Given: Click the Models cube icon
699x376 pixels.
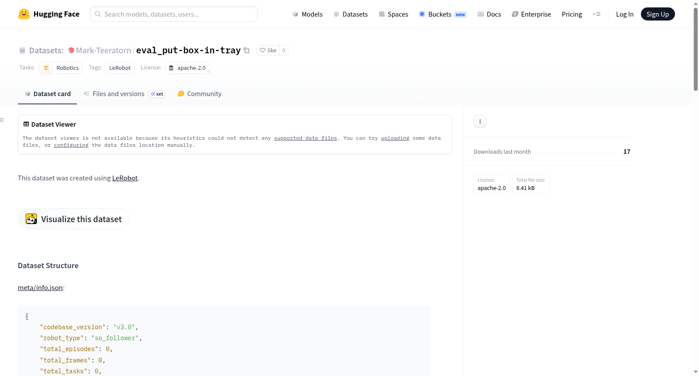Looking at the screenshot, I should tap(295, 14).
